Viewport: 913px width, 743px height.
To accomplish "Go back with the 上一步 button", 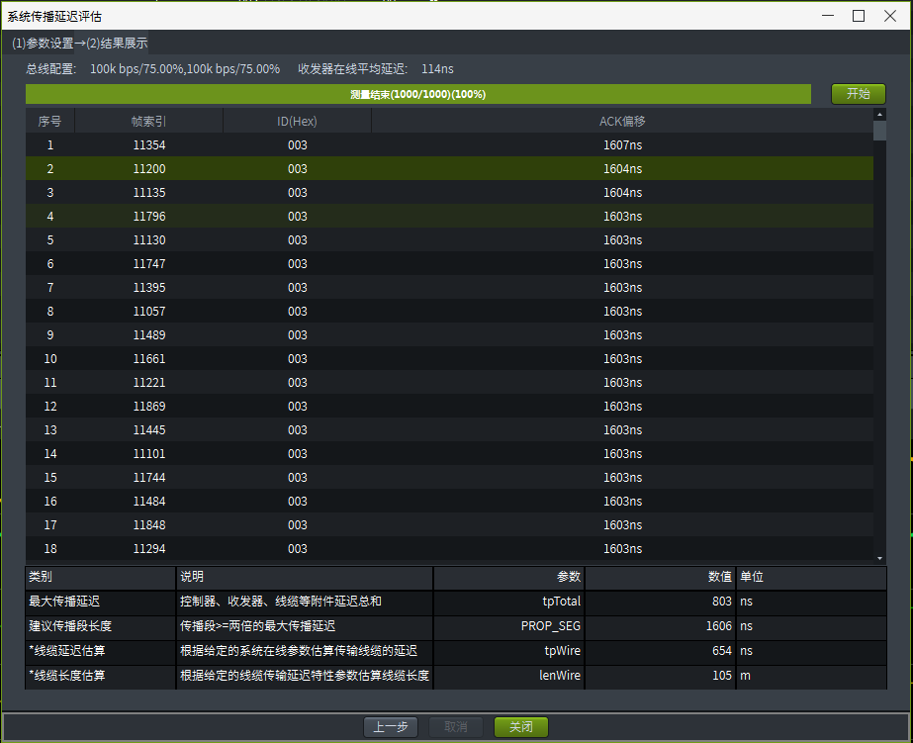I will pyautogui.click(x=390, y=727).
